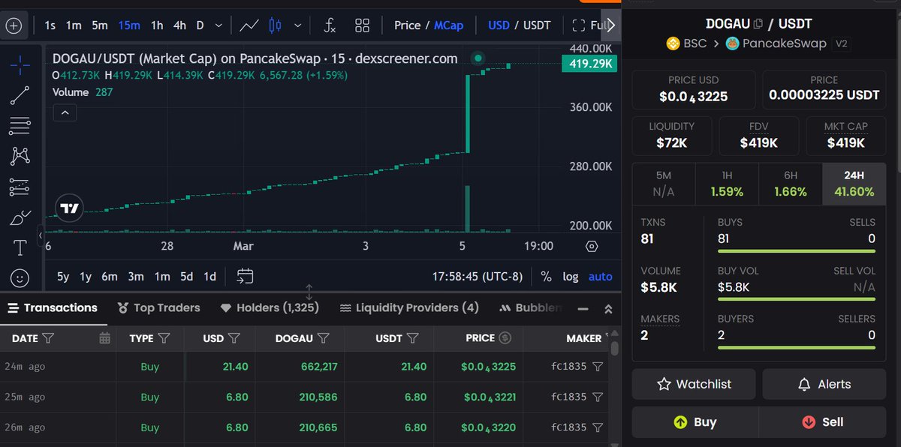Expand the timeframe interval dropdown
Image resolution: width=901 pixels, height=447 pixels.
(218, 25)
